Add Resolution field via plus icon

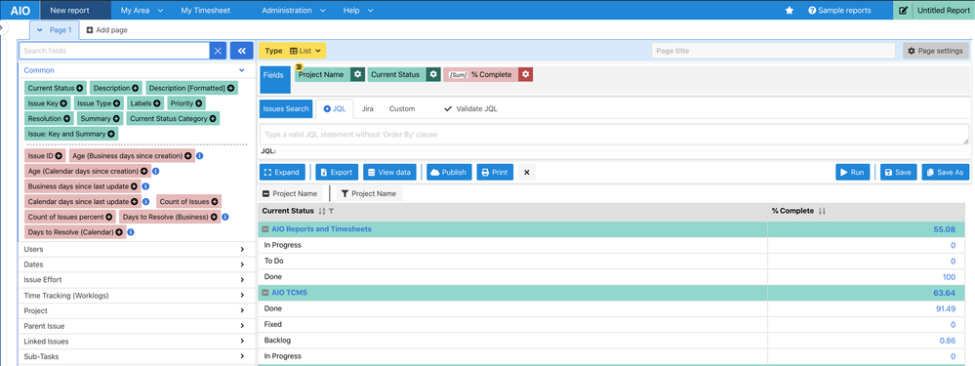[67, 118]
